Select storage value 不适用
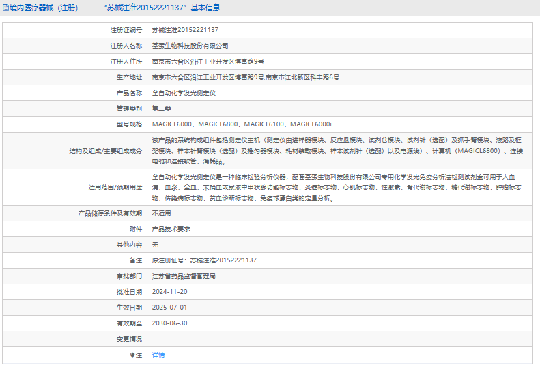 [x=162, y=213]
